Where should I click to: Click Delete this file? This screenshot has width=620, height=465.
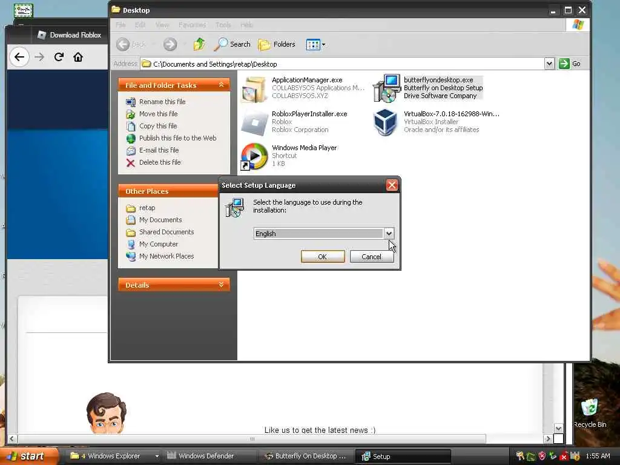160,162
